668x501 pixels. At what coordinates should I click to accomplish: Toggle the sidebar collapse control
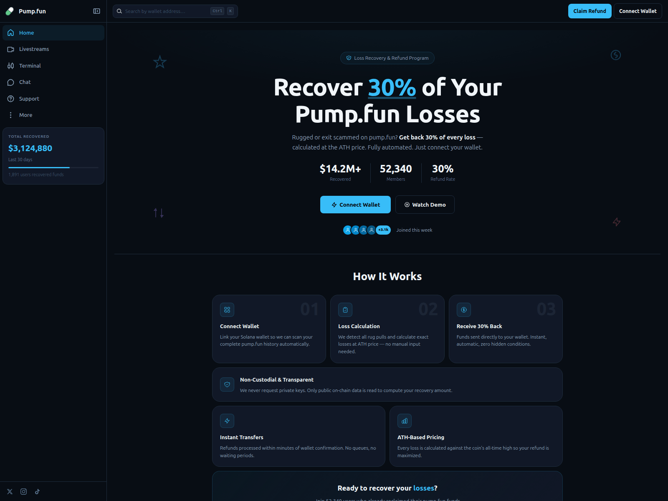click(x=96, y=11)
